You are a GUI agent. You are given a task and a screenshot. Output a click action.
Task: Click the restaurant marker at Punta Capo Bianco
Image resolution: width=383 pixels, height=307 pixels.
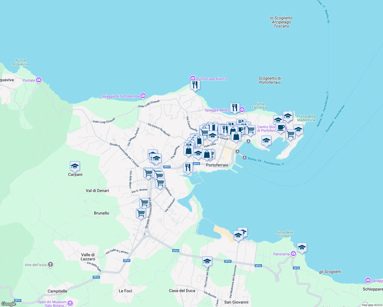point(195,85)
